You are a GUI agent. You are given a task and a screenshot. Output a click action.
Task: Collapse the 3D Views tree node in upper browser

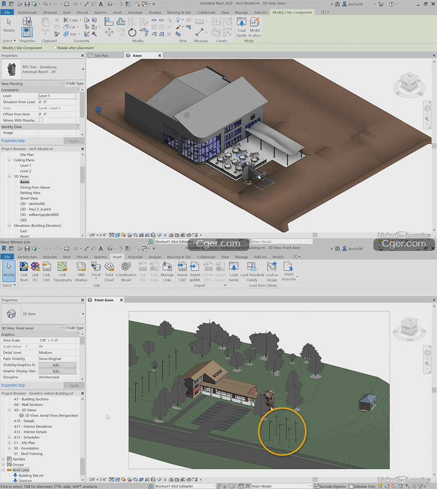9,177
